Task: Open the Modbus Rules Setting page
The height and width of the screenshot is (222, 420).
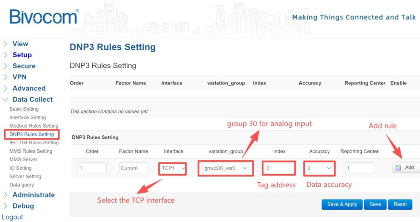Action: 34,126
